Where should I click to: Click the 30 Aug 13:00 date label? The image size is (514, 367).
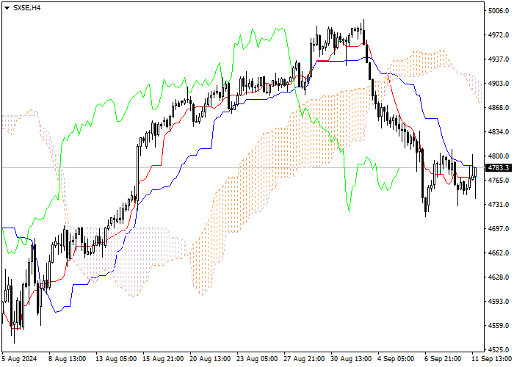pos(351,359)
